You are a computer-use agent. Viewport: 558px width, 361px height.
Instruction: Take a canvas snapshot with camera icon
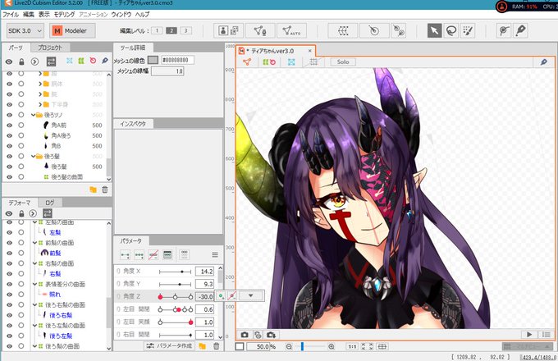tap(245, 335)
